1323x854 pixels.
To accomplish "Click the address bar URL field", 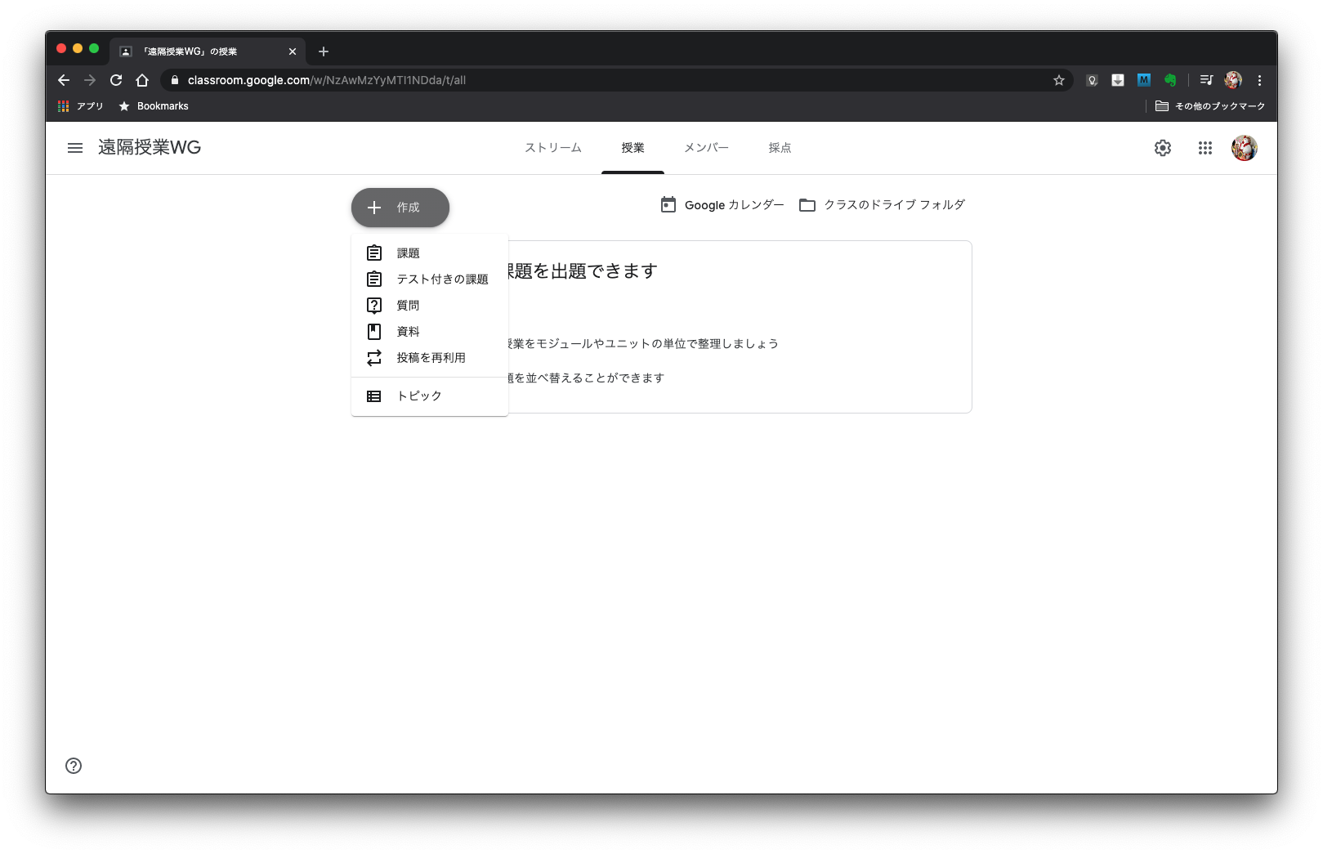I will pos(572,80).
